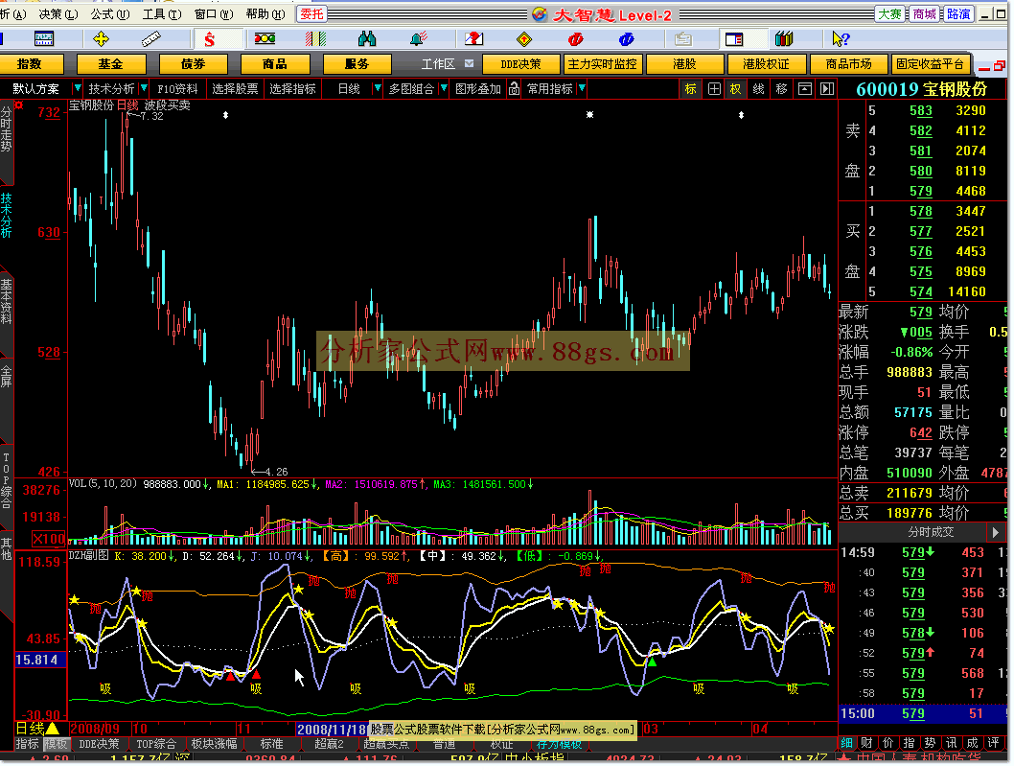Click the 港股权证 yellow button
This screenshot has height=766, width=1014.
pos(767,64)
